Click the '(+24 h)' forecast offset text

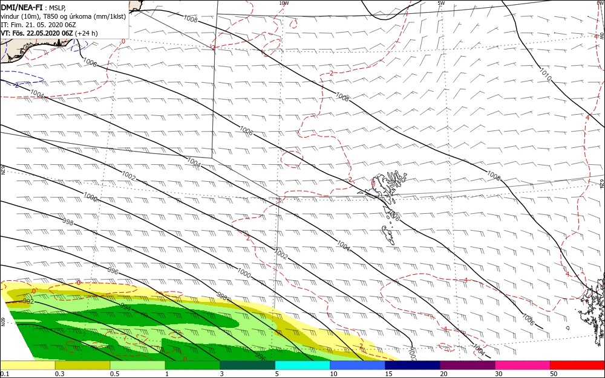tap(86, 33)
